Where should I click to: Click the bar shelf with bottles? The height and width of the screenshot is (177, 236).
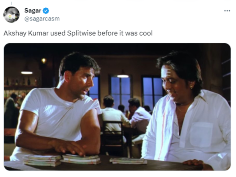[20, 86]
